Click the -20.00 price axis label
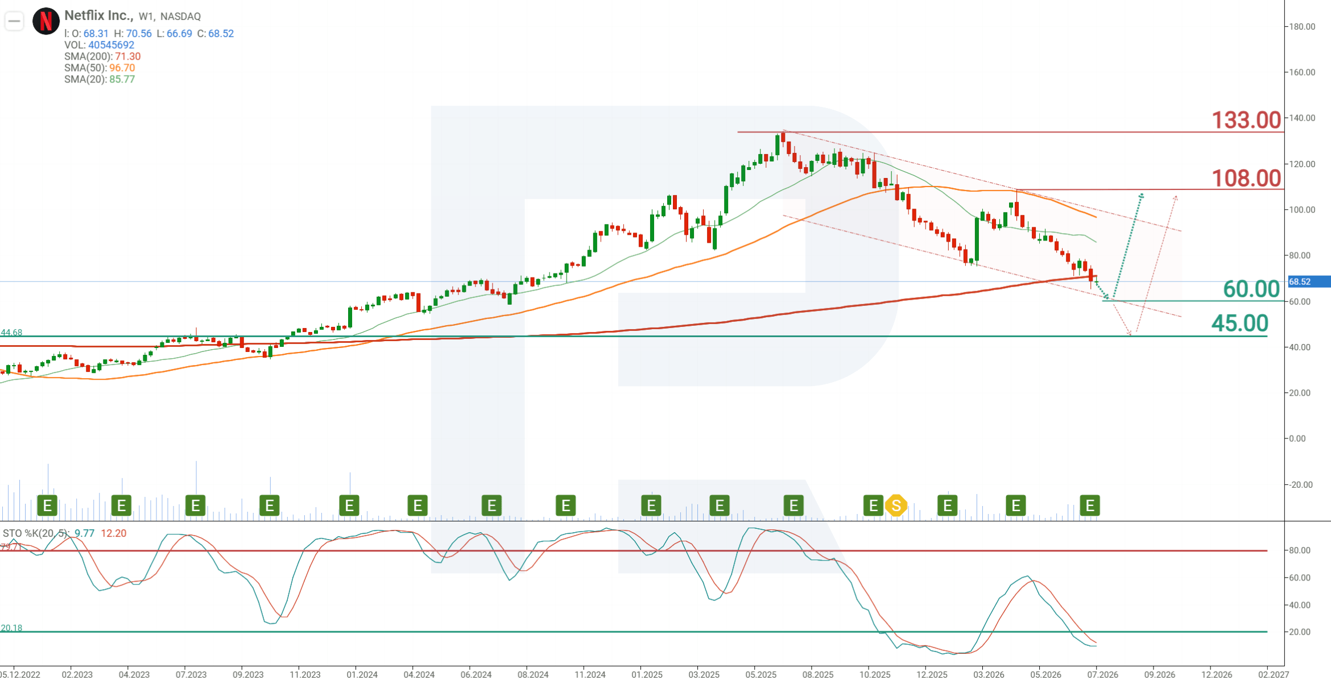 pyautogui.click(x=1301, y=484)
